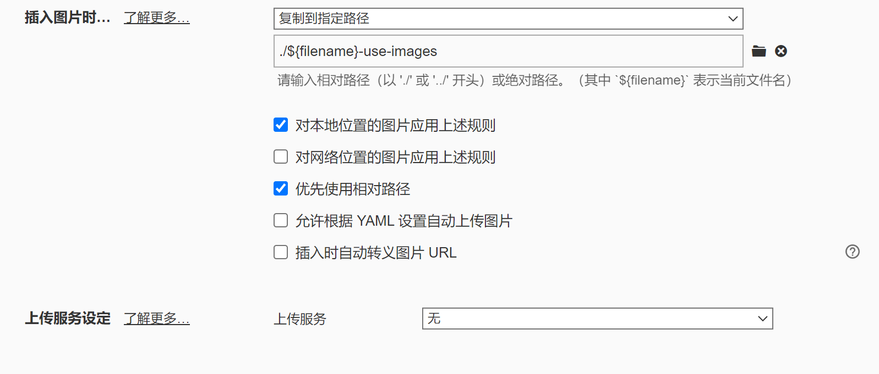This screenshot has width=879, height=374.
Task: Click the 上传服务设定 section heading
Action: coord(68,319)
